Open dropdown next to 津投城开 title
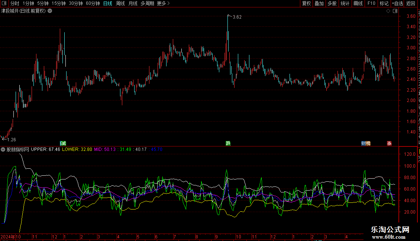 click(50, 11)
